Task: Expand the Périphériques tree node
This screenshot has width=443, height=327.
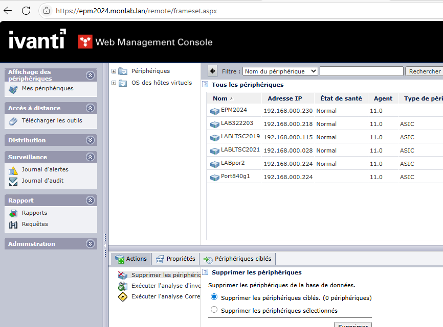Action: 114,71
